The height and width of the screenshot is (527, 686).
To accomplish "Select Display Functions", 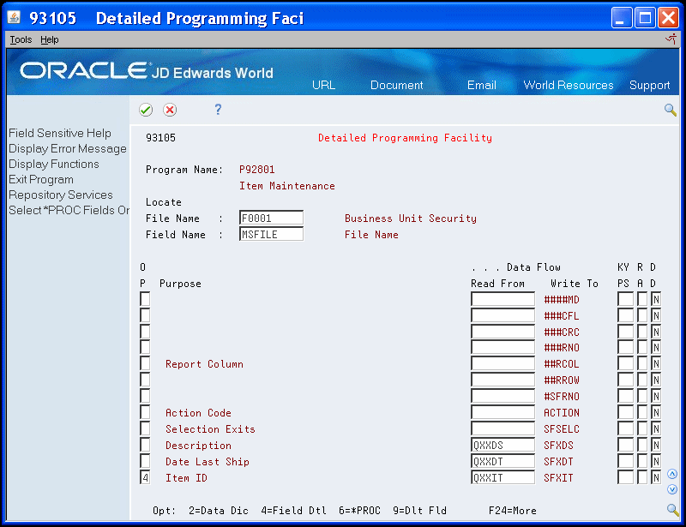I will point(54,164).
